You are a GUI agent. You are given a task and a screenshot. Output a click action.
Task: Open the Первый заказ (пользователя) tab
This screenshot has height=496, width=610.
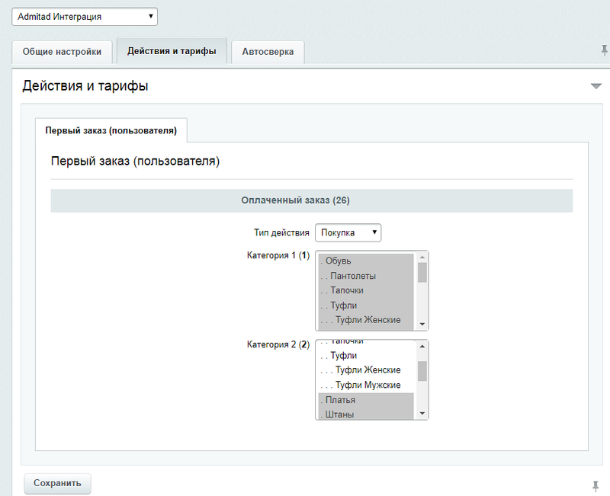coord(111,130)
